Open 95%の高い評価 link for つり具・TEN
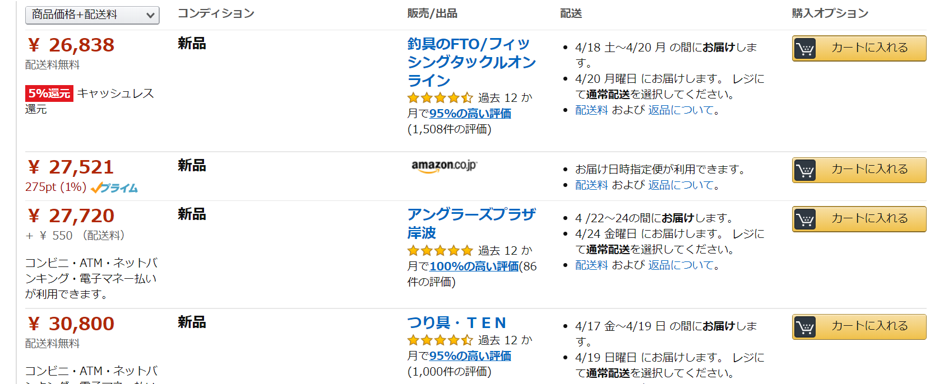 tap(470, 356)
